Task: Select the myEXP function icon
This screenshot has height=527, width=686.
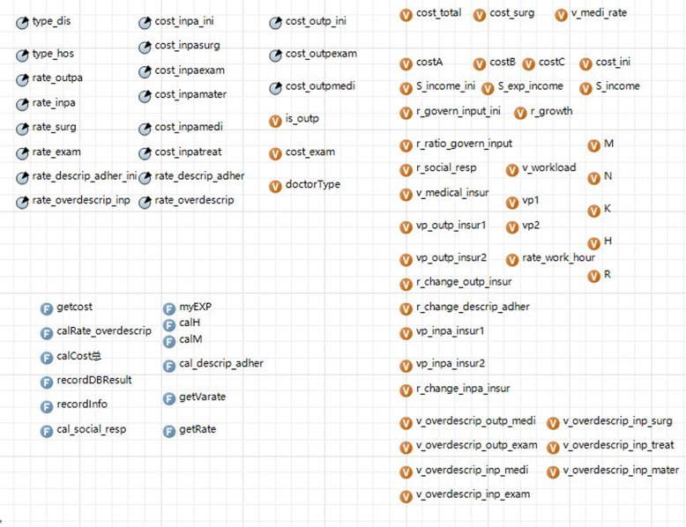Action: coord(169,308)
